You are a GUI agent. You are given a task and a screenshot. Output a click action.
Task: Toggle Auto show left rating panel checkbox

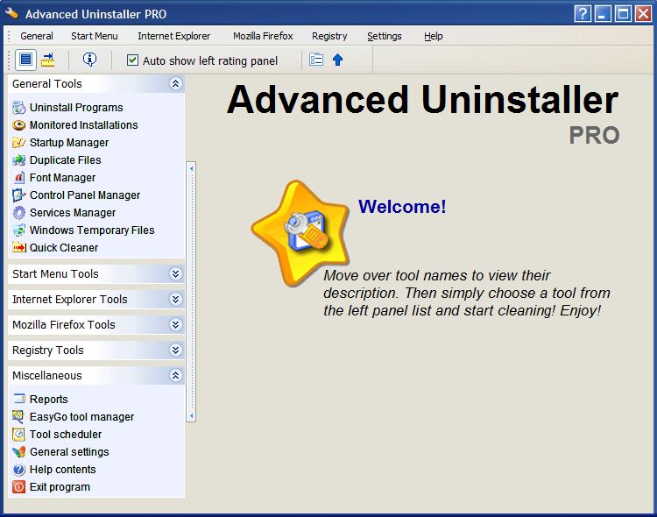tap(132, 60)
